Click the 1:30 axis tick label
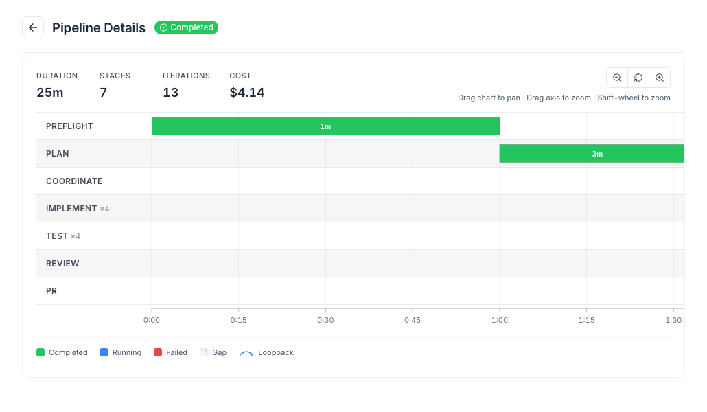This screenshot has height=412, width=707. 673,320
